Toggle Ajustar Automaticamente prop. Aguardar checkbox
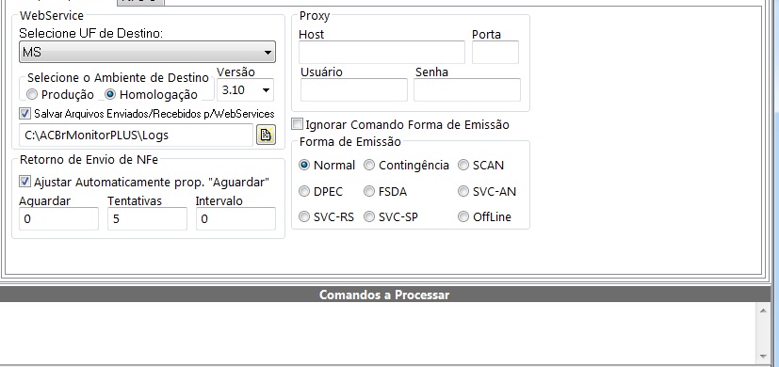This screenshot has height=367, width=779. click(24, 182)
